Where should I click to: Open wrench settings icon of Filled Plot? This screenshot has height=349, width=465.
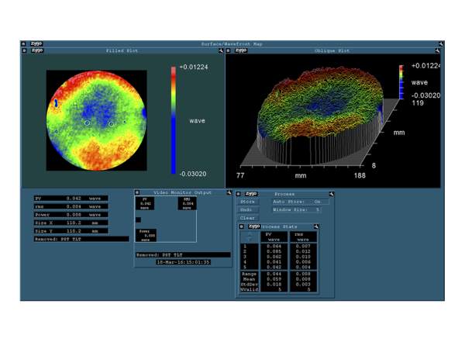coord(220,50)
